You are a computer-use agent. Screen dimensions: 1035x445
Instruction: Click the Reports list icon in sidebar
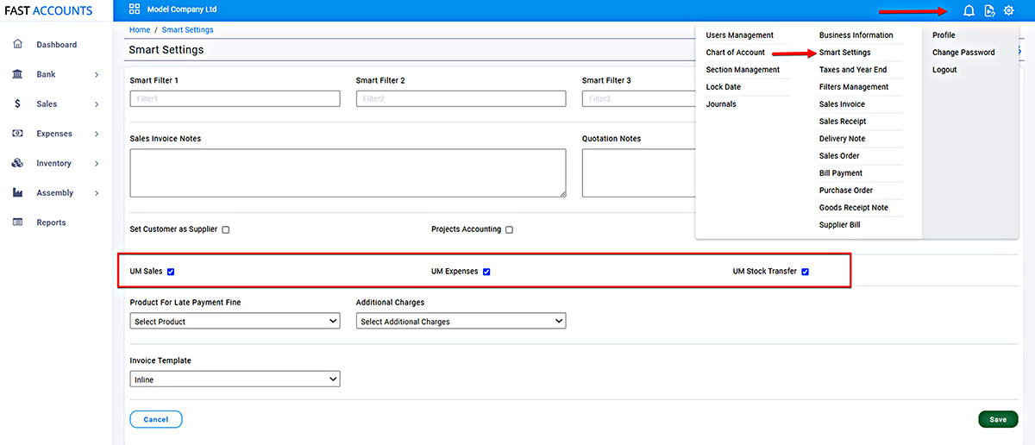[x=17, y=222]
